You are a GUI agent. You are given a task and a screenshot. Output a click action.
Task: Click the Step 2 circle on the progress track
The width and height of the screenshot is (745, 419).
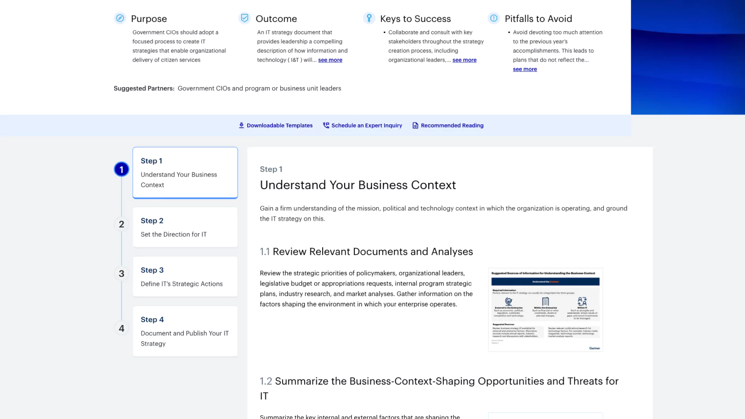121,224
